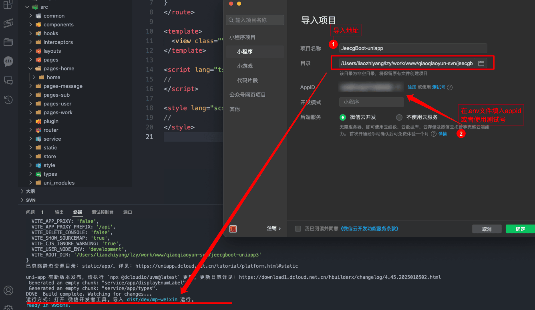535x310 pixels.
Task: Switch to the 问题 panel tab
Action: click(30, 212)
